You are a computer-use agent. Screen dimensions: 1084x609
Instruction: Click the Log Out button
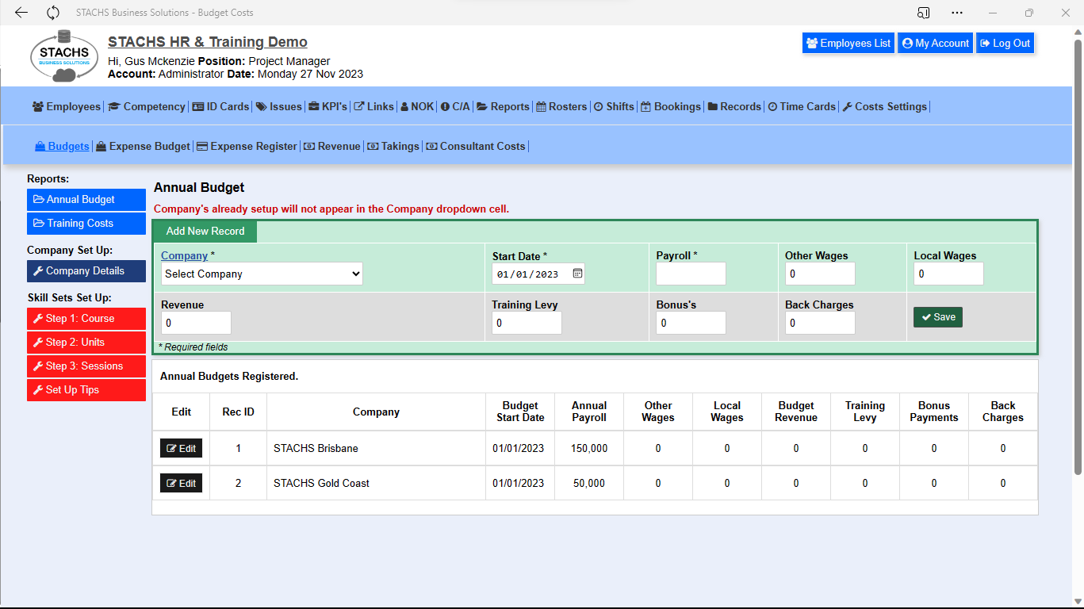point(1005,44)
